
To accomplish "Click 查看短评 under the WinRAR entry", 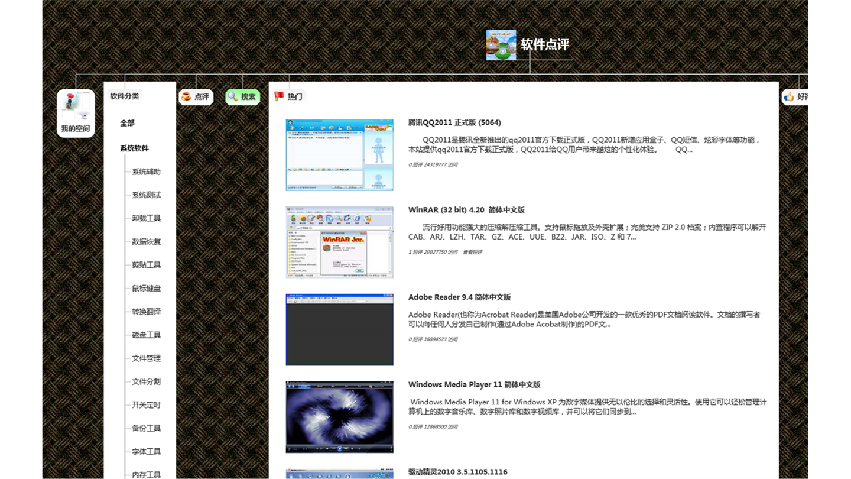I will tap(472, 252).
